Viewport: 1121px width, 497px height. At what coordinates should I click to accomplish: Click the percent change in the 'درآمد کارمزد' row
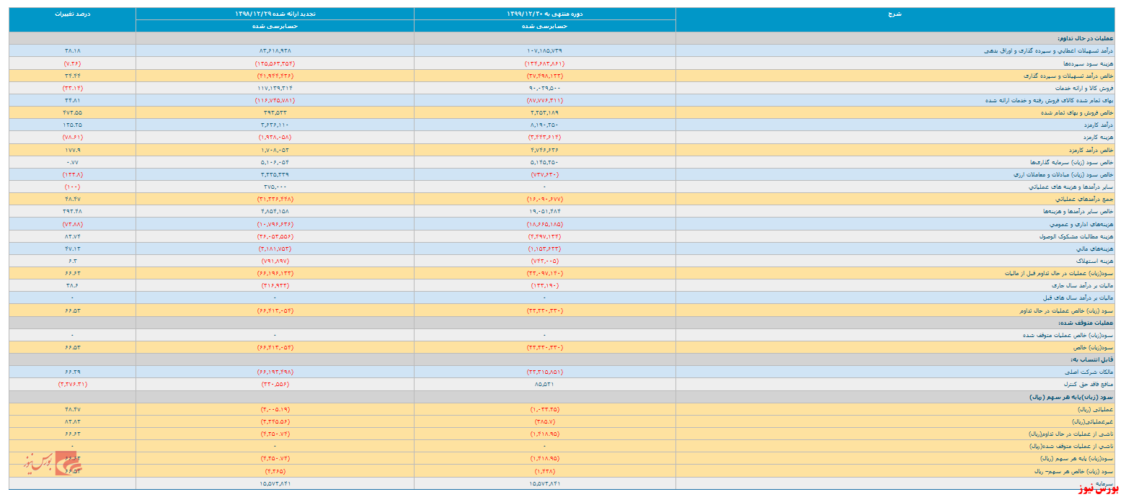point(72,125)
